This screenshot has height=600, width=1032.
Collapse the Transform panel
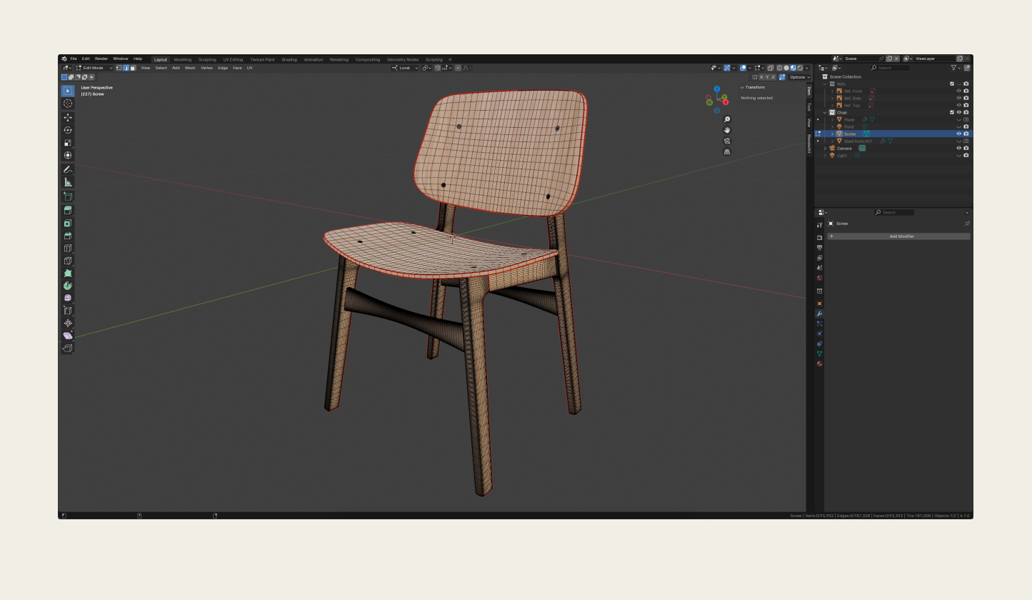[743, 87]
